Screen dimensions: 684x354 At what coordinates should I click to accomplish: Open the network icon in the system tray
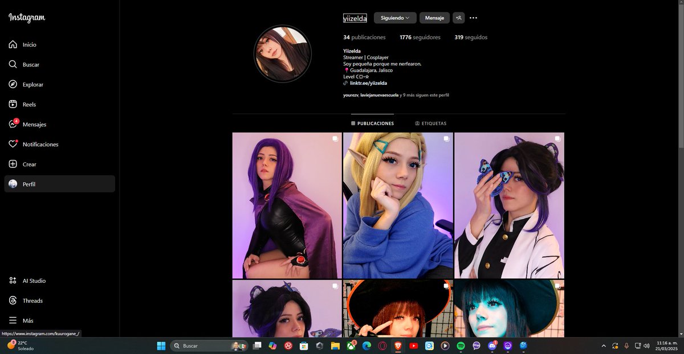638,345
